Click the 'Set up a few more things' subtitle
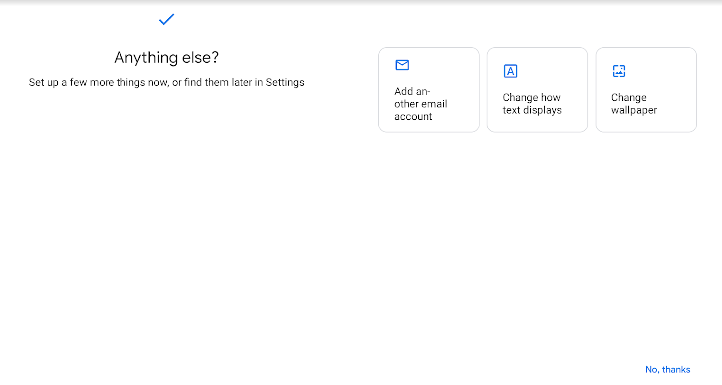The width and height of the screenshot is (722, 385). click(166, 82)
